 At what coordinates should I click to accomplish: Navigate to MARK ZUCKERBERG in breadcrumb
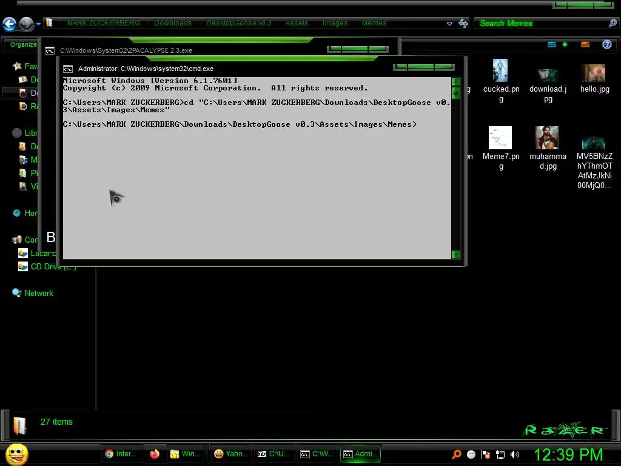(x=103, y=23)
